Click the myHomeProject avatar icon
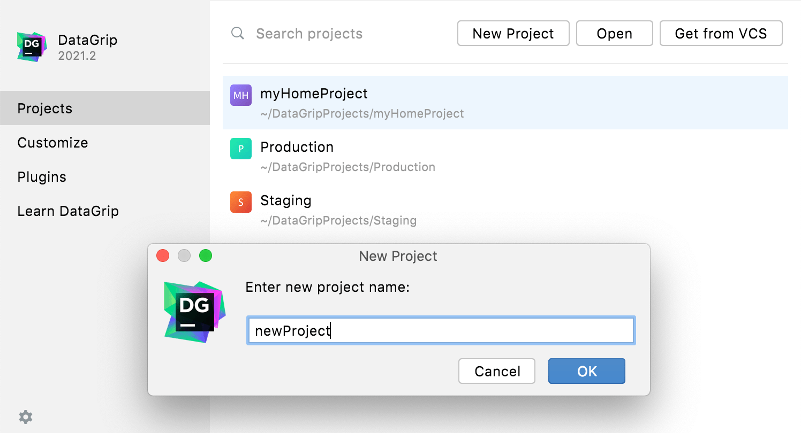Viewport: 801px width, 433px height. (x=240, y=95)
